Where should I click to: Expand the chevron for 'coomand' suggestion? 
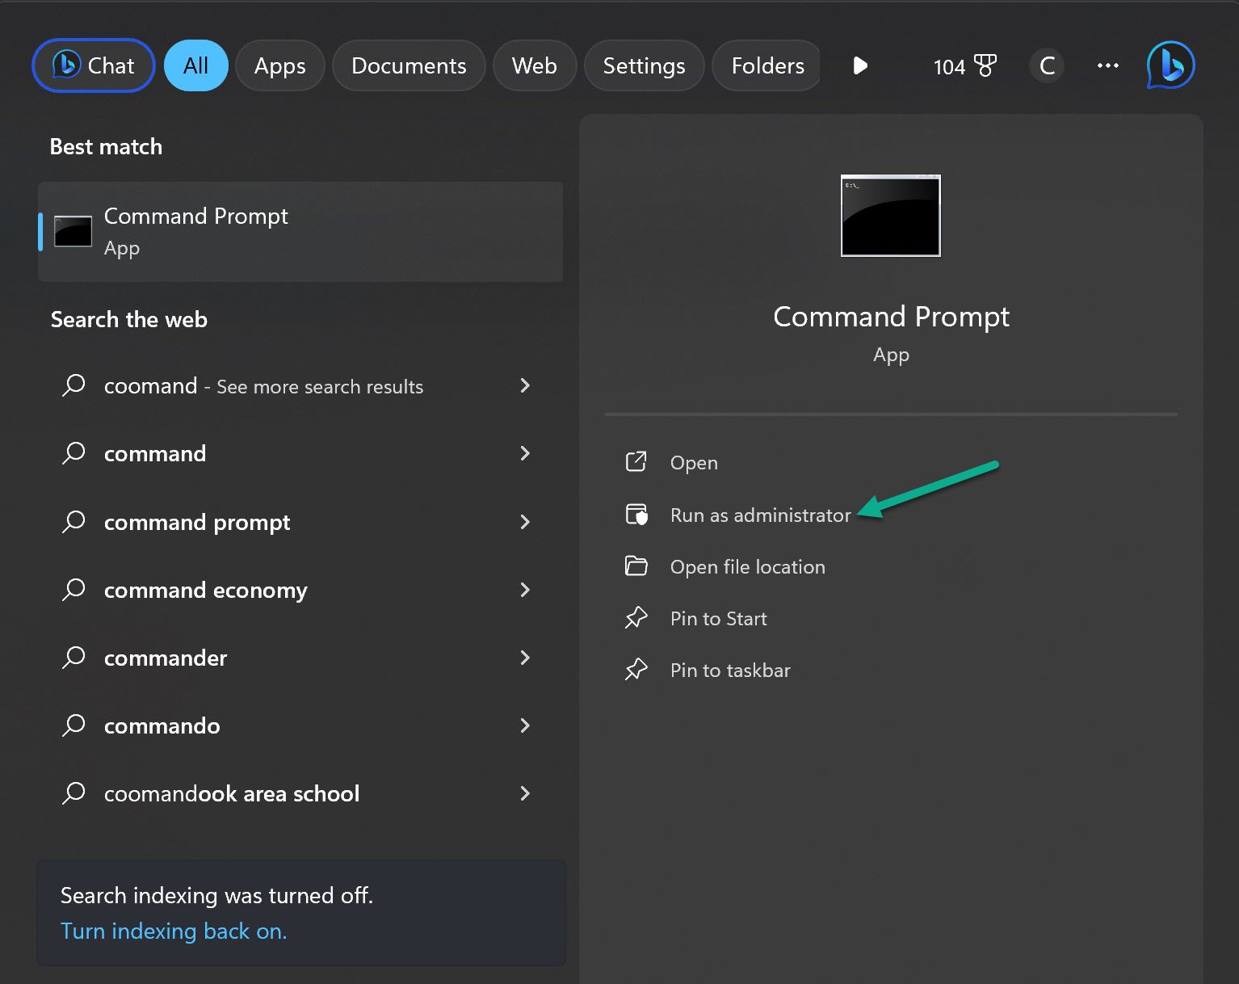(525, 385)
